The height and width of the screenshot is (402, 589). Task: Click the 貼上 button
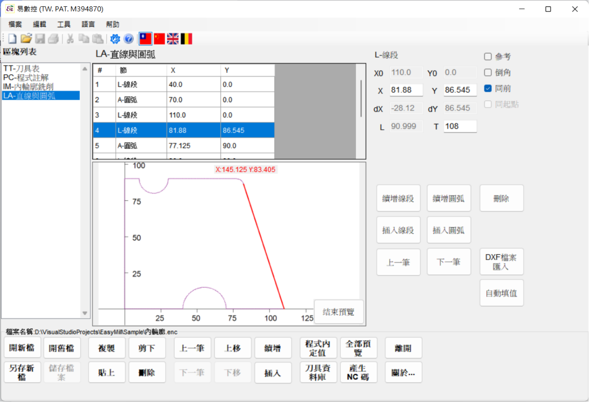tap(107, 372)
